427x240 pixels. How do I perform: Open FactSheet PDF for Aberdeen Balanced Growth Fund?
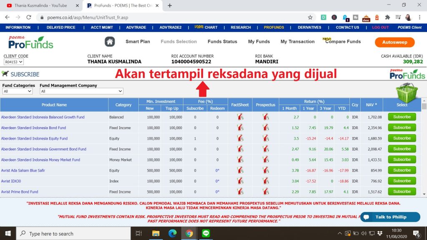coord(240,117)
